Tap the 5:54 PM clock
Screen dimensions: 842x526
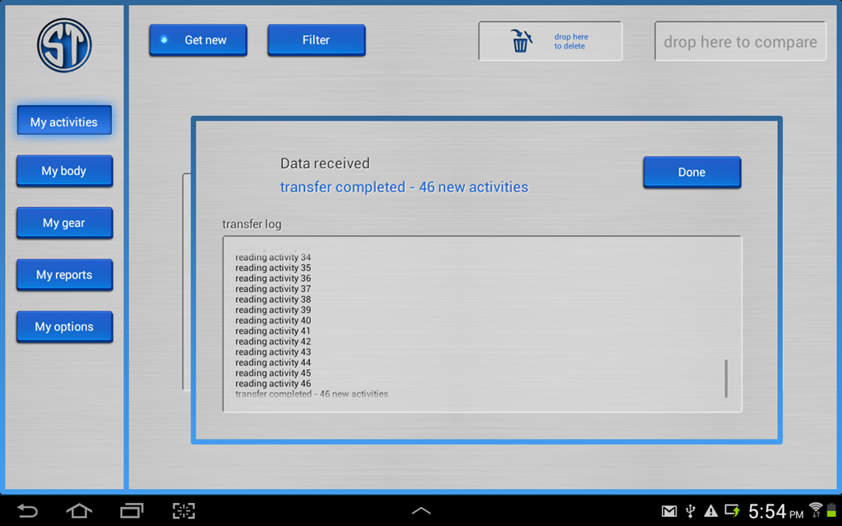[776, 511]
